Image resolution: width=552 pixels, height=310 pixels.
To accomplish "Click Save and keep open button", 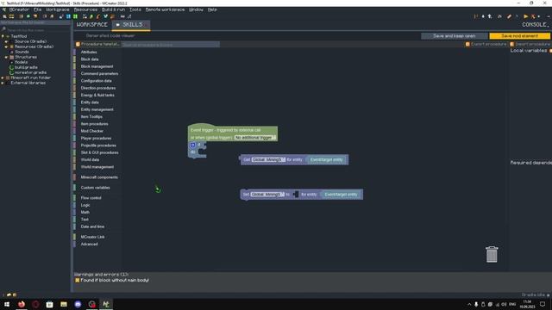I will click(455, 36).
